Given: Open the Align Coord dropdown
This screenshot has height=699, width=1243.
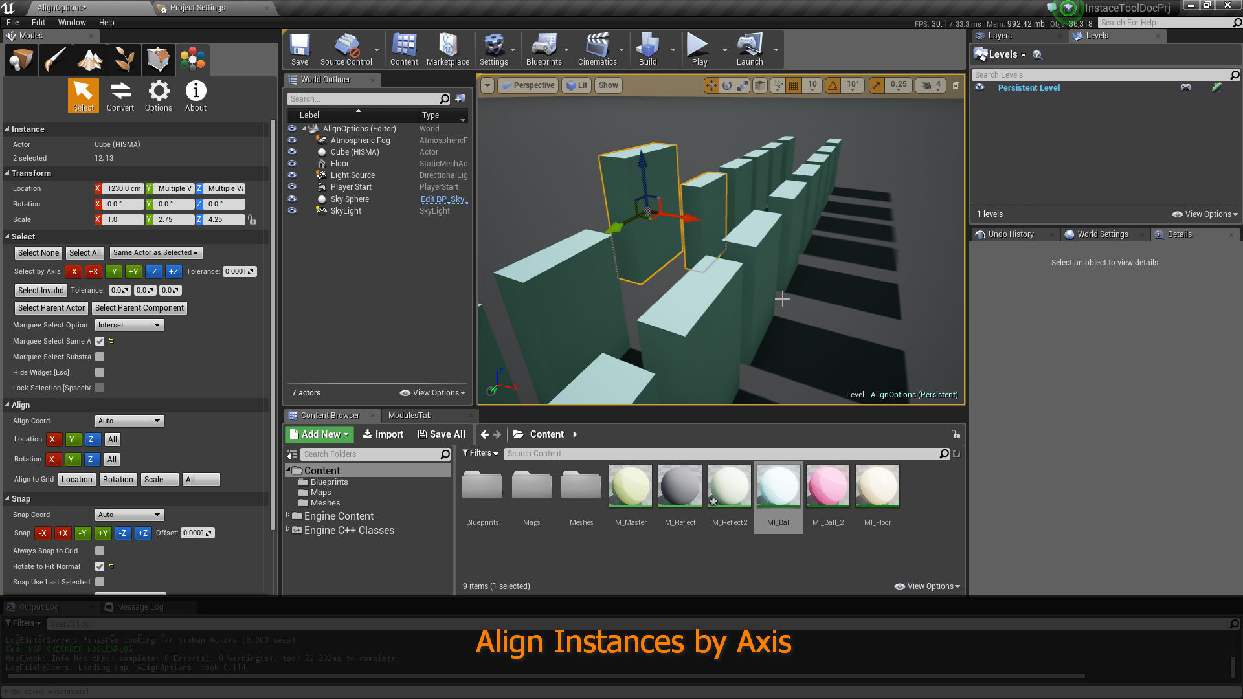Looking at the screenshot, I should pyautogui.click(x=129, y=421).
